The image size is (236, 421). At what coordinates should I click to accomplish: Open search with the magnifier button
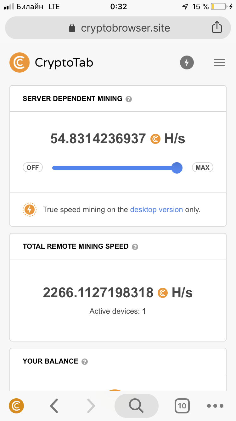click(x=136, y=406)
